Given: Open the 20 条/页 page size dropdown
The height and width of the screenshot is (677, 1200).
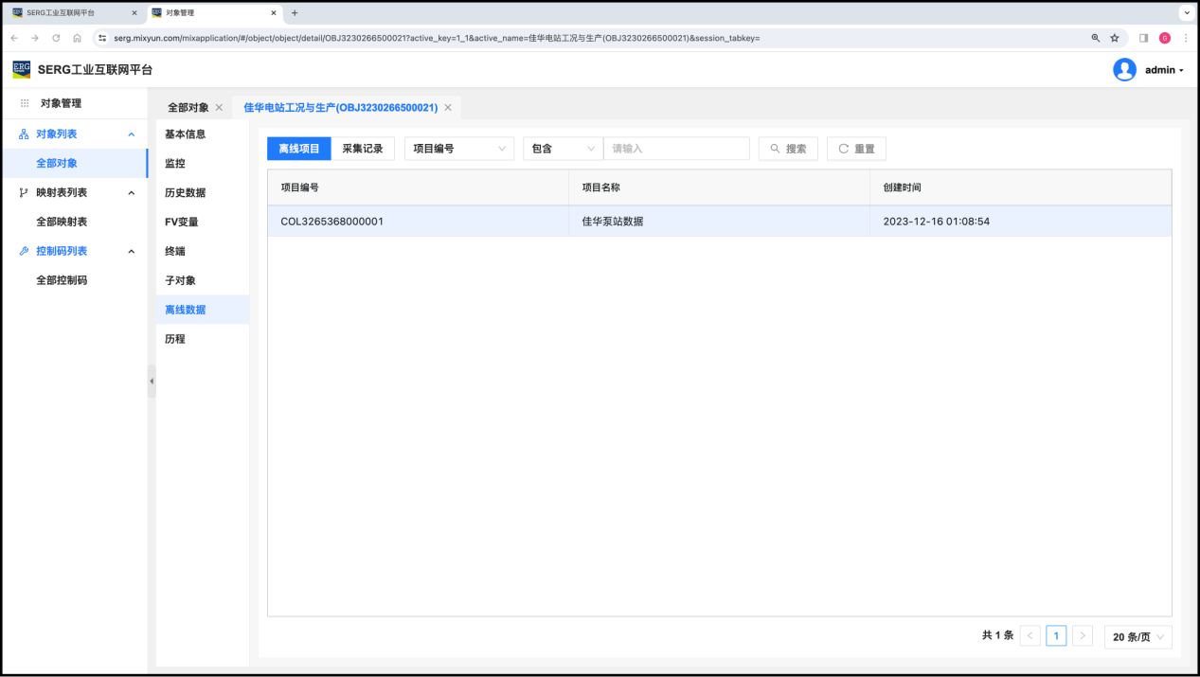Looking at the screenshot, I should (x=1137, y=637).
